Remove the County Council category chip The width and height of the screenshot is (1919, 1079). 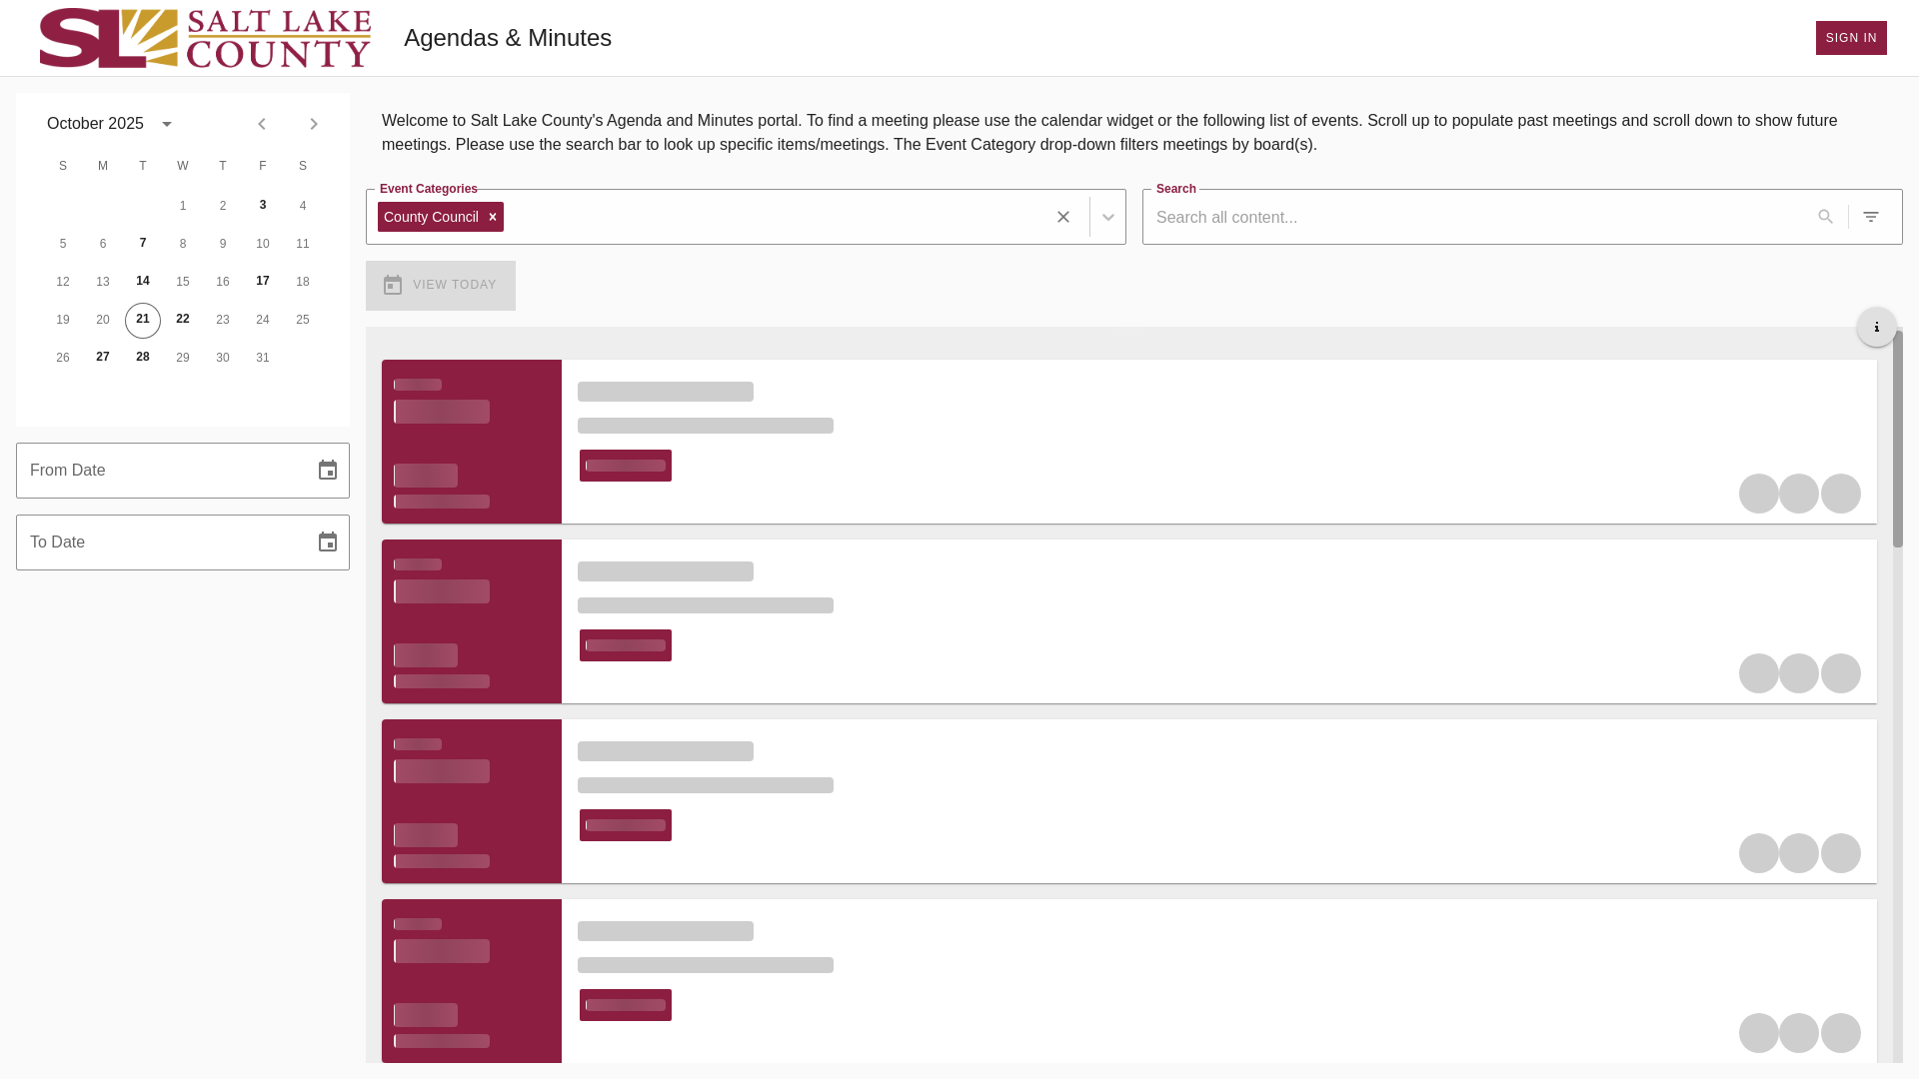coord(493,217)
